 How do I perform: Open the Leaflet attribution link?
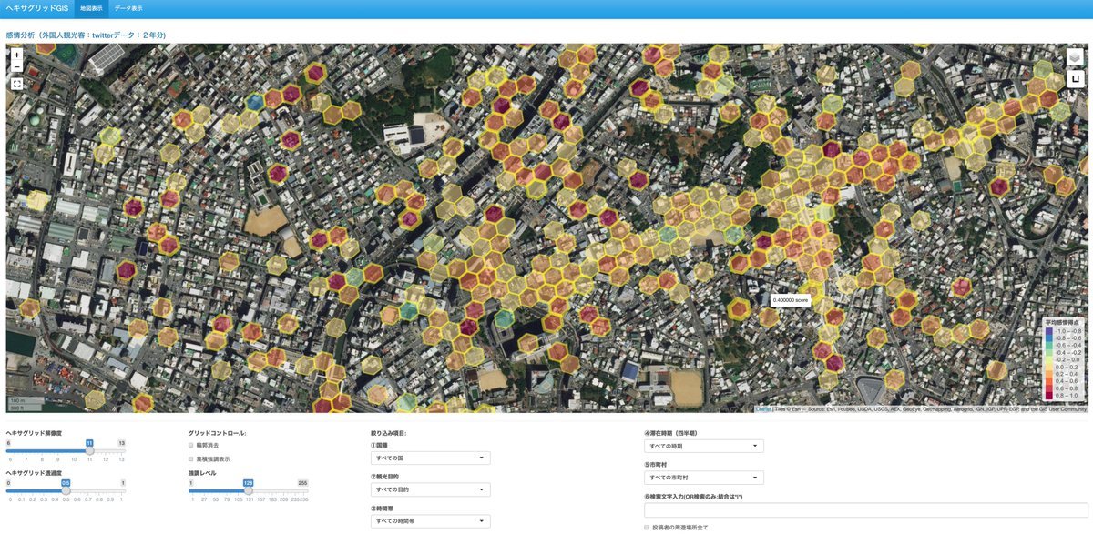click(762, 409)
